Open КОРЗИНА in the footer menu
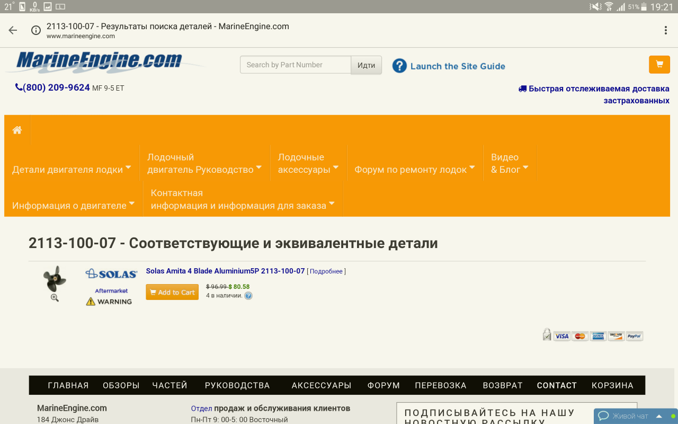This screenshot has height=424, width=678. click(x=612, y=385)
